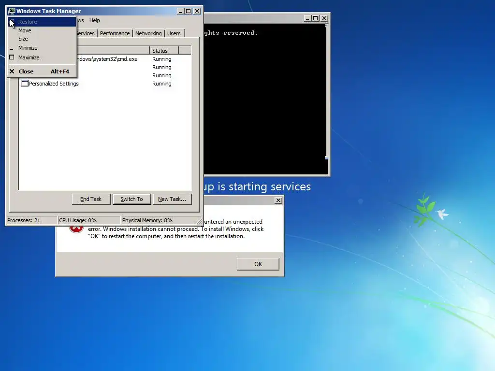Viewport: 495px width, 371px height.
Task: Select Restore in the system menu
Action: [42, 22]
